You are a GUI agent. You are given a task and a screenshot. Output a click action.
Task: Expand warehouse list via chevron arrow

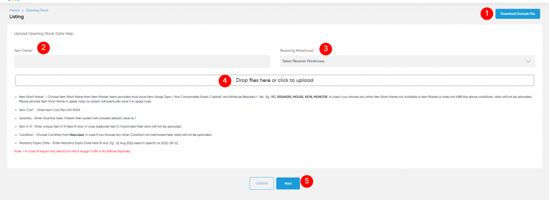click(528, 61)
